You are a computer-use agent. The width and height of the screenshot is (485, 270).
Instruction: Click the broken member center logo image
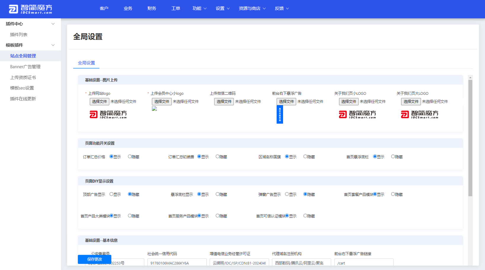[154, 109]
